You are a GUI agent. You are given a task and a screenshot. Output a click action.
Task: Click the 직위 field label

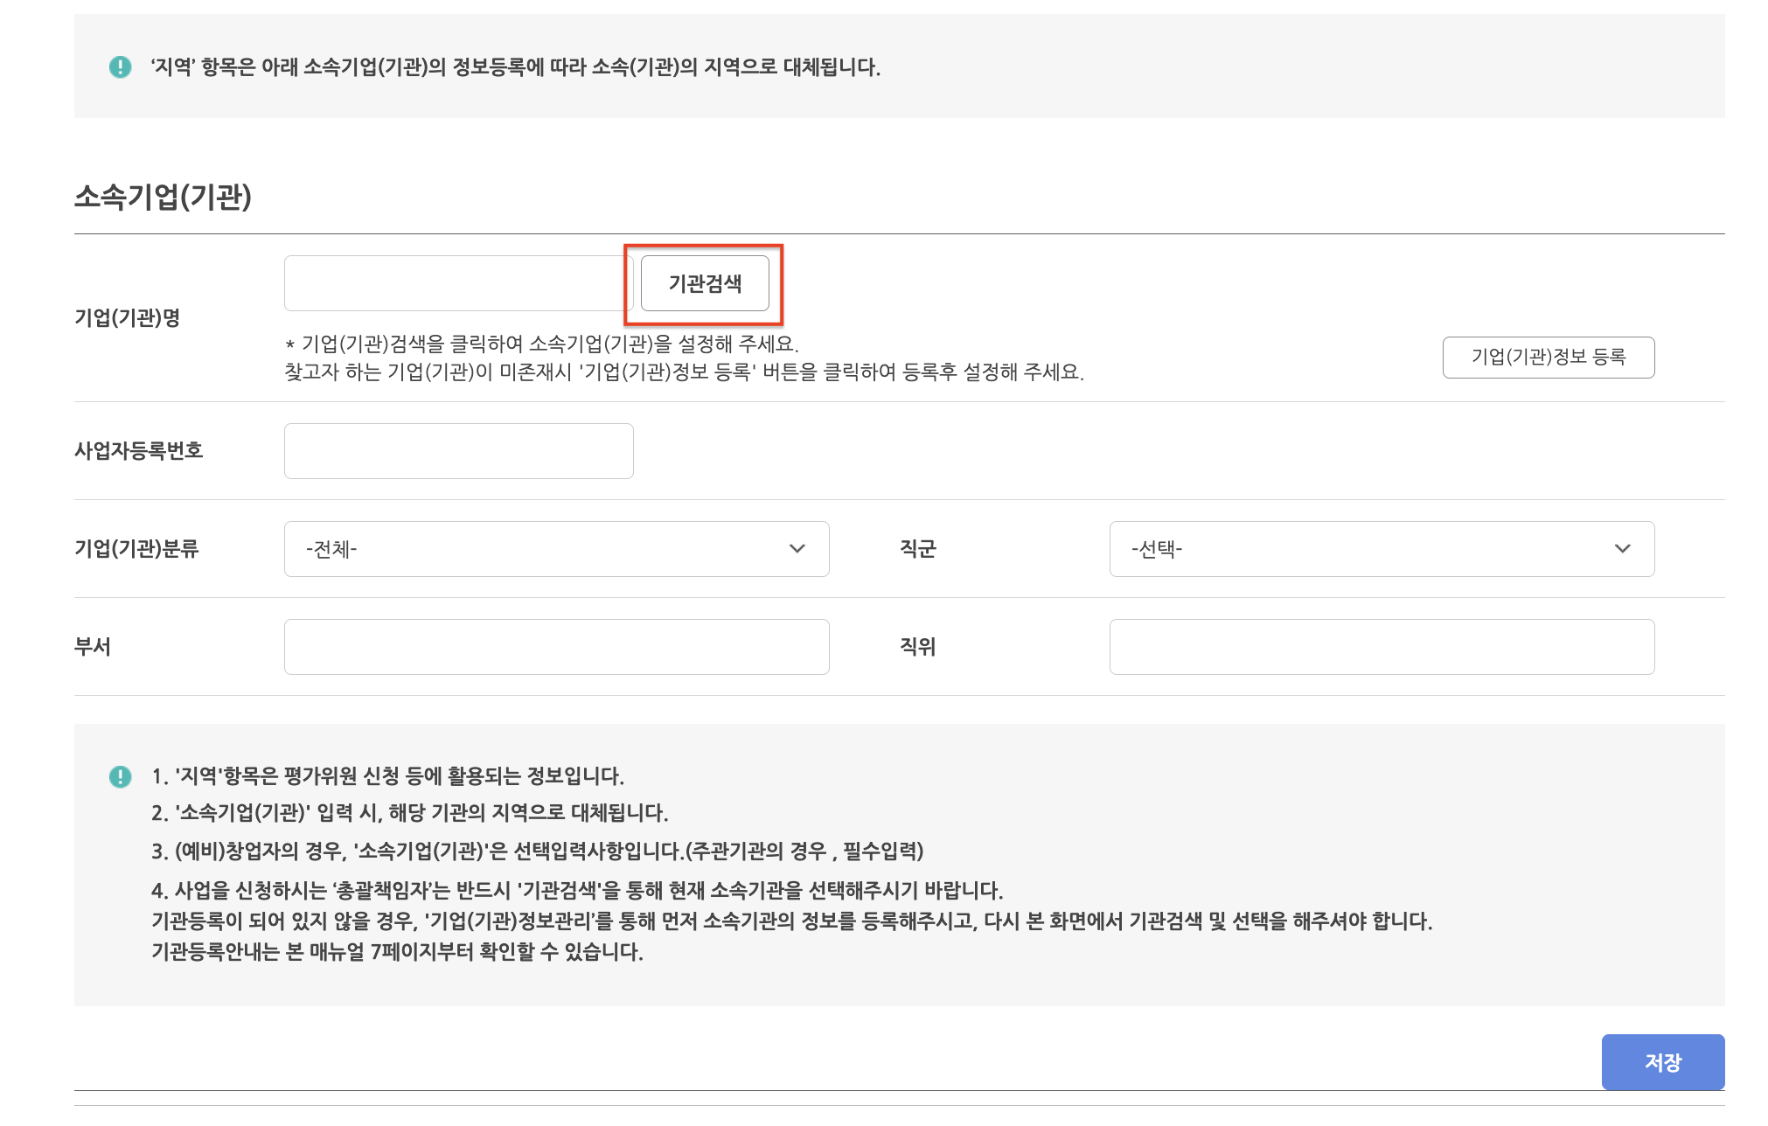pyautogui.click(x=917, y=647)
